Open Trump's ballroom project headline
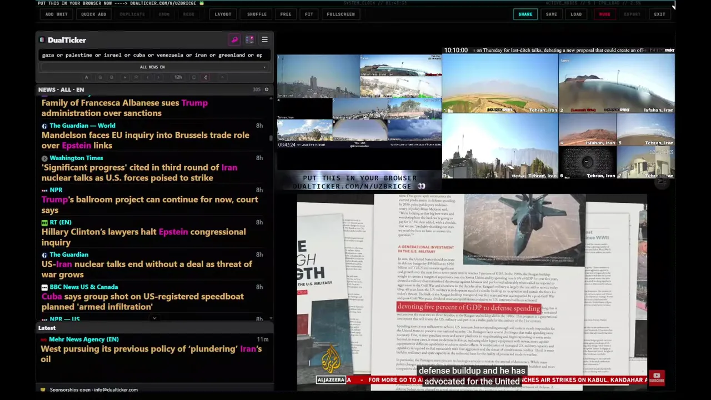The height and width of the screenshot is (400, 711). tap(149, 204)
